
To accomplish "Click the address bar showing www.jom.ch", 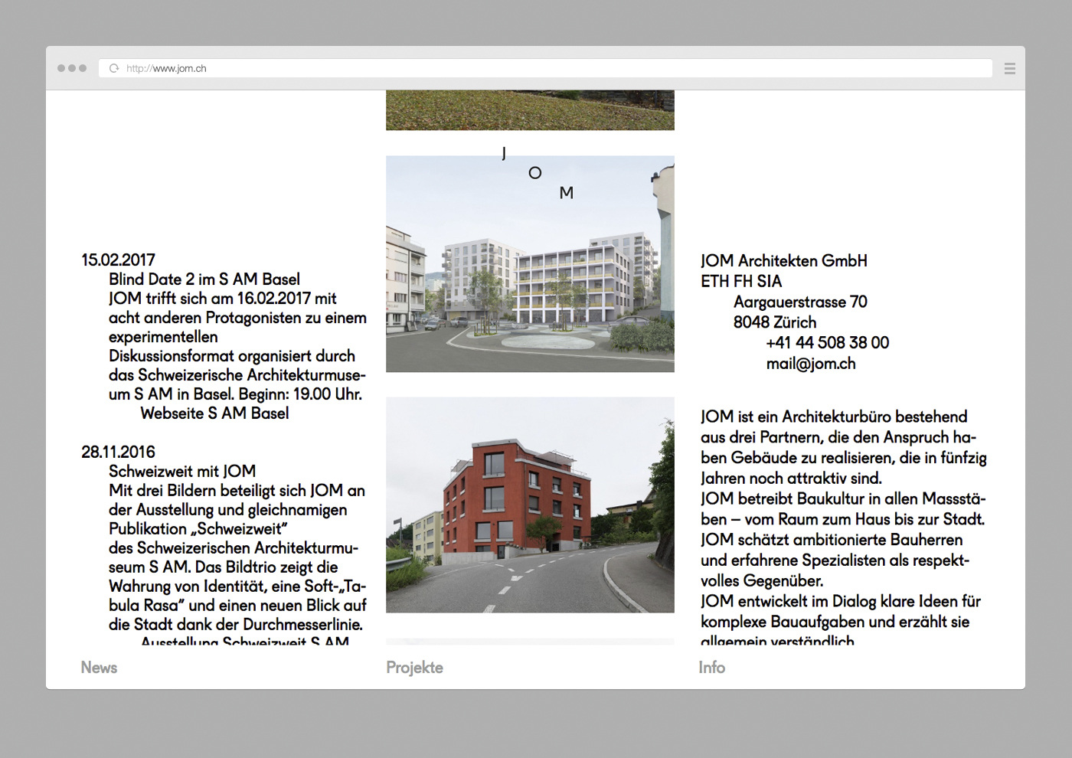I will [545, 68].
